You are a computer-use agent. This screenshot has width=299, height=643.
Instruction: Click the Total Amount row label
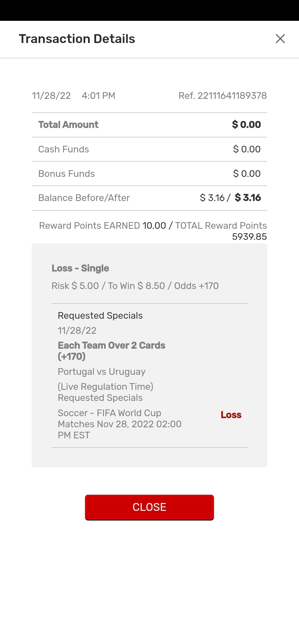68,125
